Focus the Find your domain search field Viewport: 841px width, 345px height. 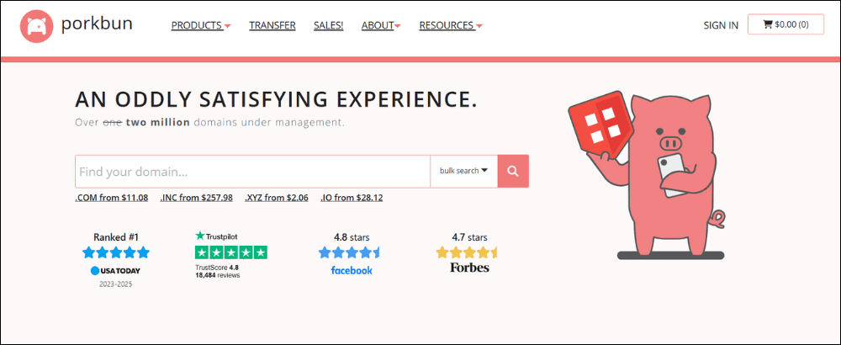(252, 172)
